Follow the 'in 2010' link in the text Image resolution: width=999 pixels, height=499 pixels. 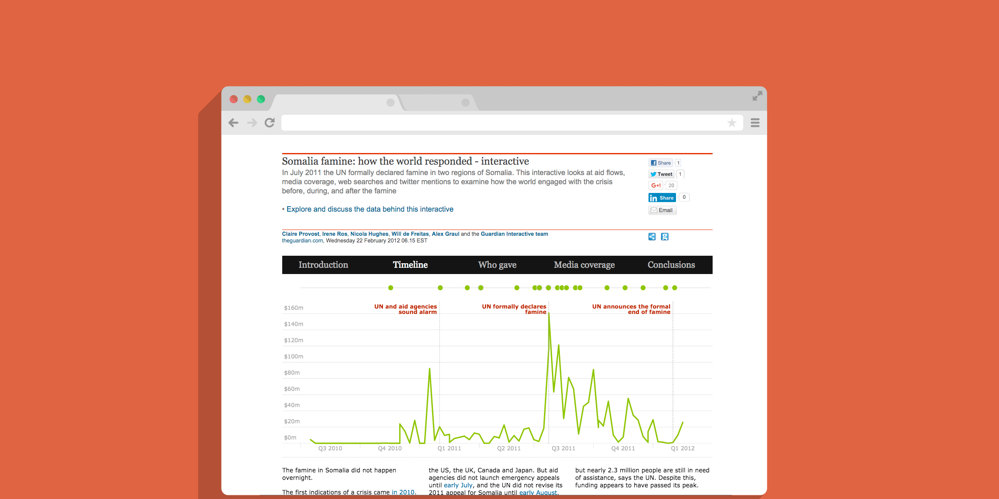[x=403, y=492]
